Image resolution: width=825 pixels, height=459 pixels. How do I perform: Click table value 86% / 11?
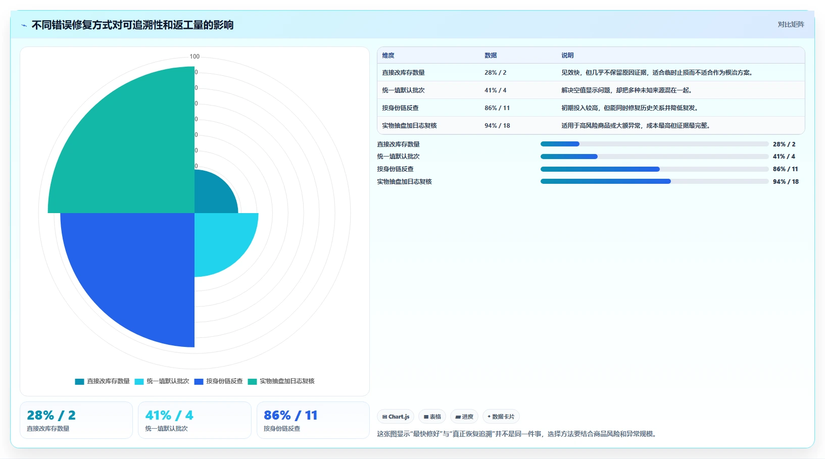tap(497, 108)
